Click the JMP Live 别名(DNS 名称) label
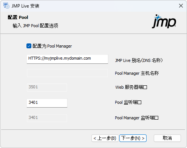This screenshot has width=187, height=148. click(x=139, y=60)
